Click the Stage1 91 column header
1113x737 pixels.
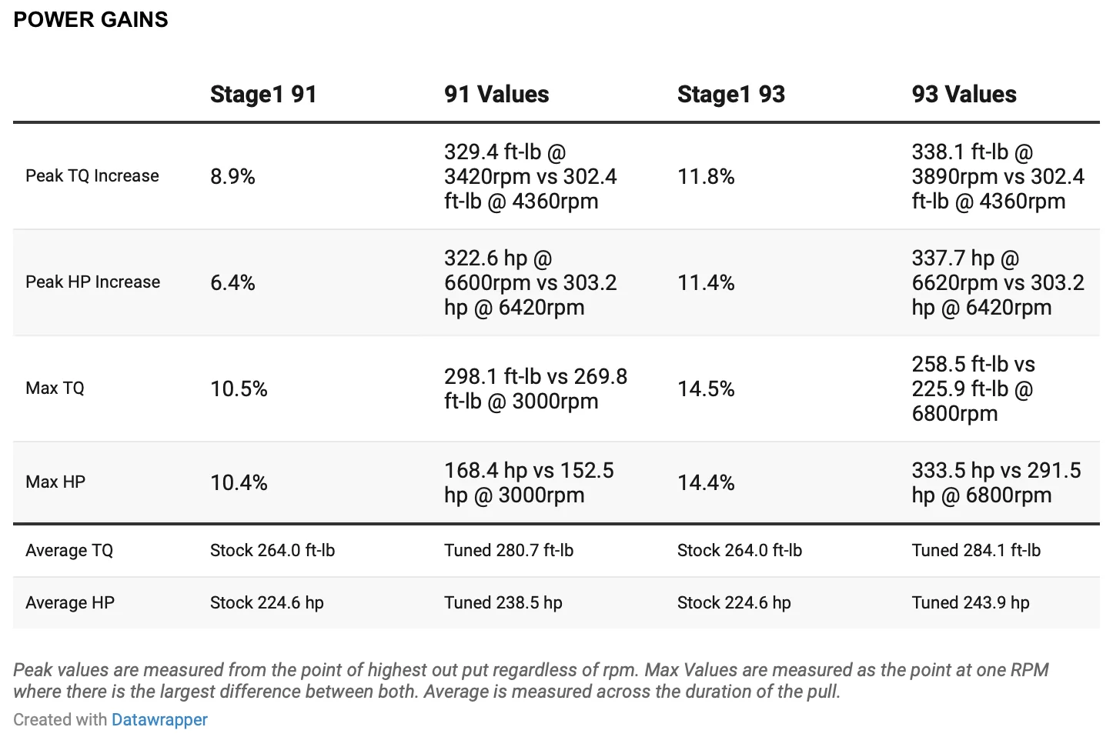263,95
